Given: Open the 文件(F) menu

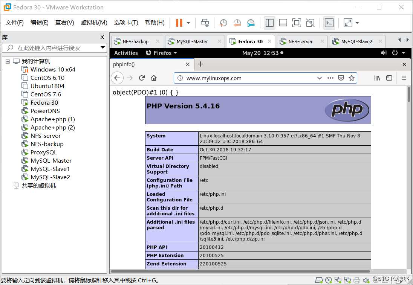Looking at the screenshot, I should click(14, 23).
